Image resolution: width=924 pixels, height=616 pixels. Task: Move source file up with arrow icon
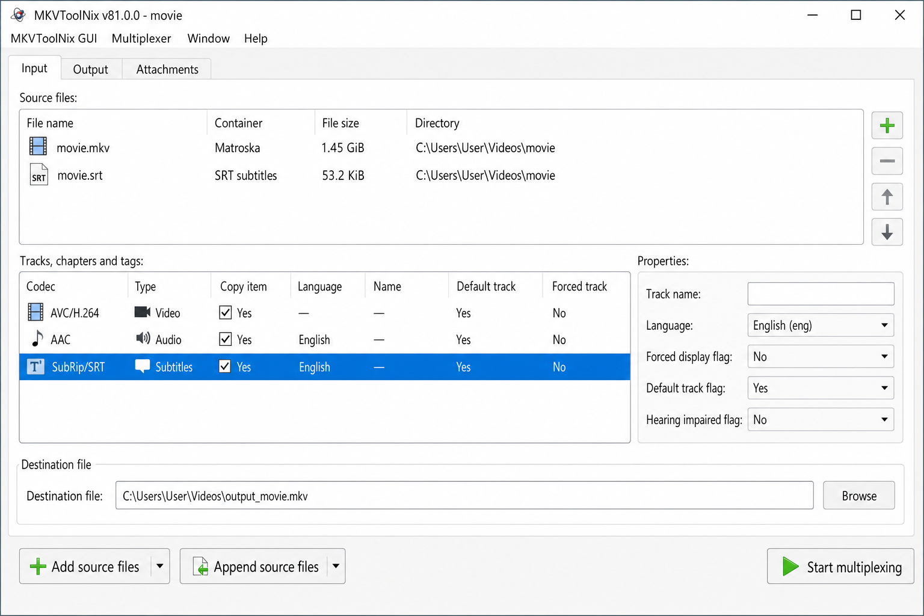pyautogui.click(x=887, y=197)
